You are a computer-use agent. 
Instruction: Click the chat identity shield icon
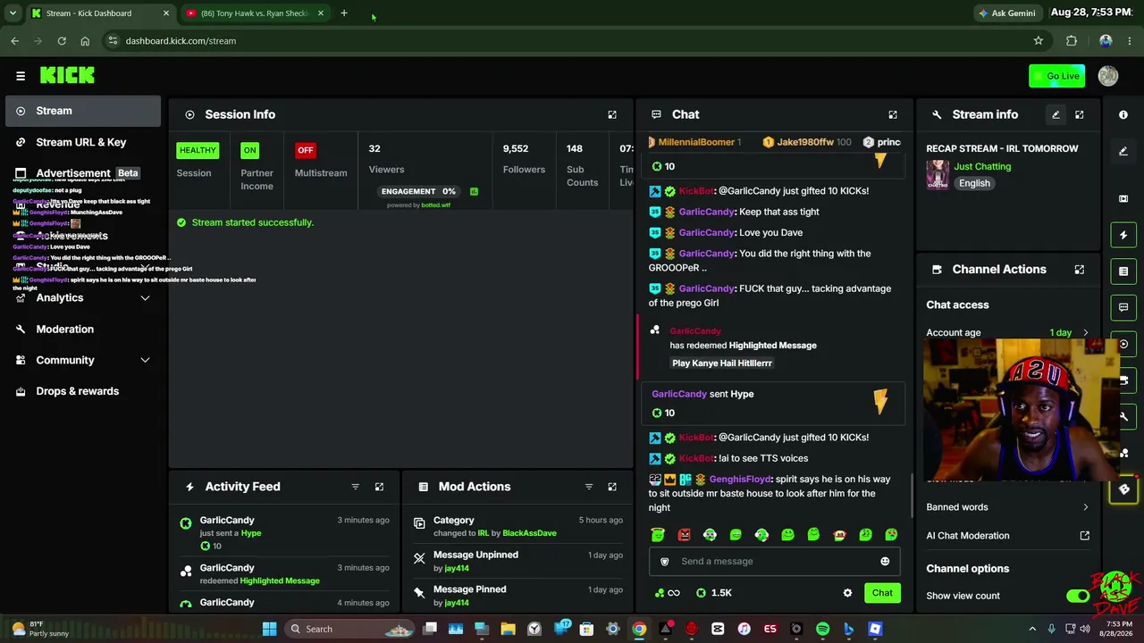(x=664, y=562)
